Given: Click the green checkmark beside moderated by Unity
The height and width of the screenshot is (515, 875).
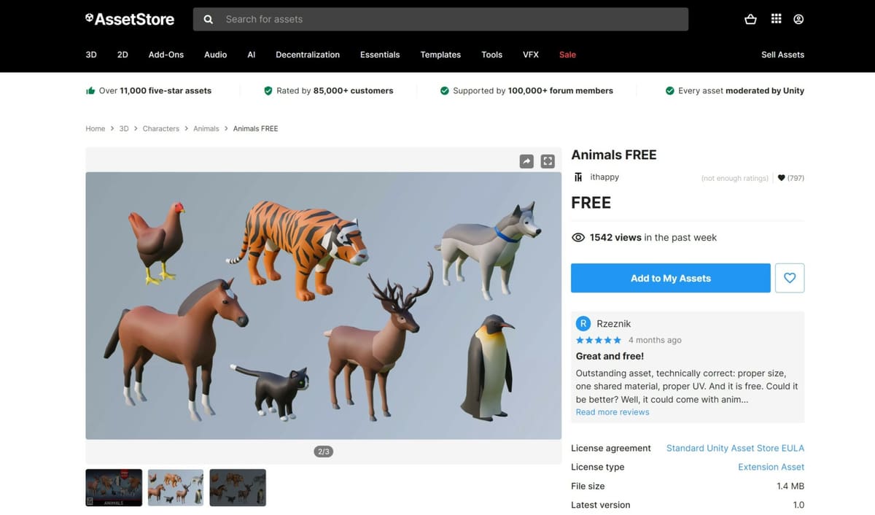Looking at the screenshot, I should (x=669, y=90).
